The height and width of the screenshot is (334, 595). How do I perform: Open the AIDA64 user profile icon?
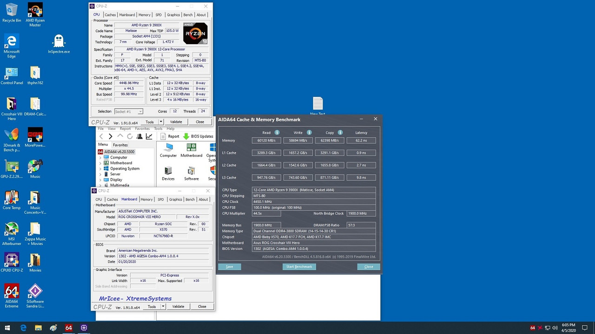point(139,136)
